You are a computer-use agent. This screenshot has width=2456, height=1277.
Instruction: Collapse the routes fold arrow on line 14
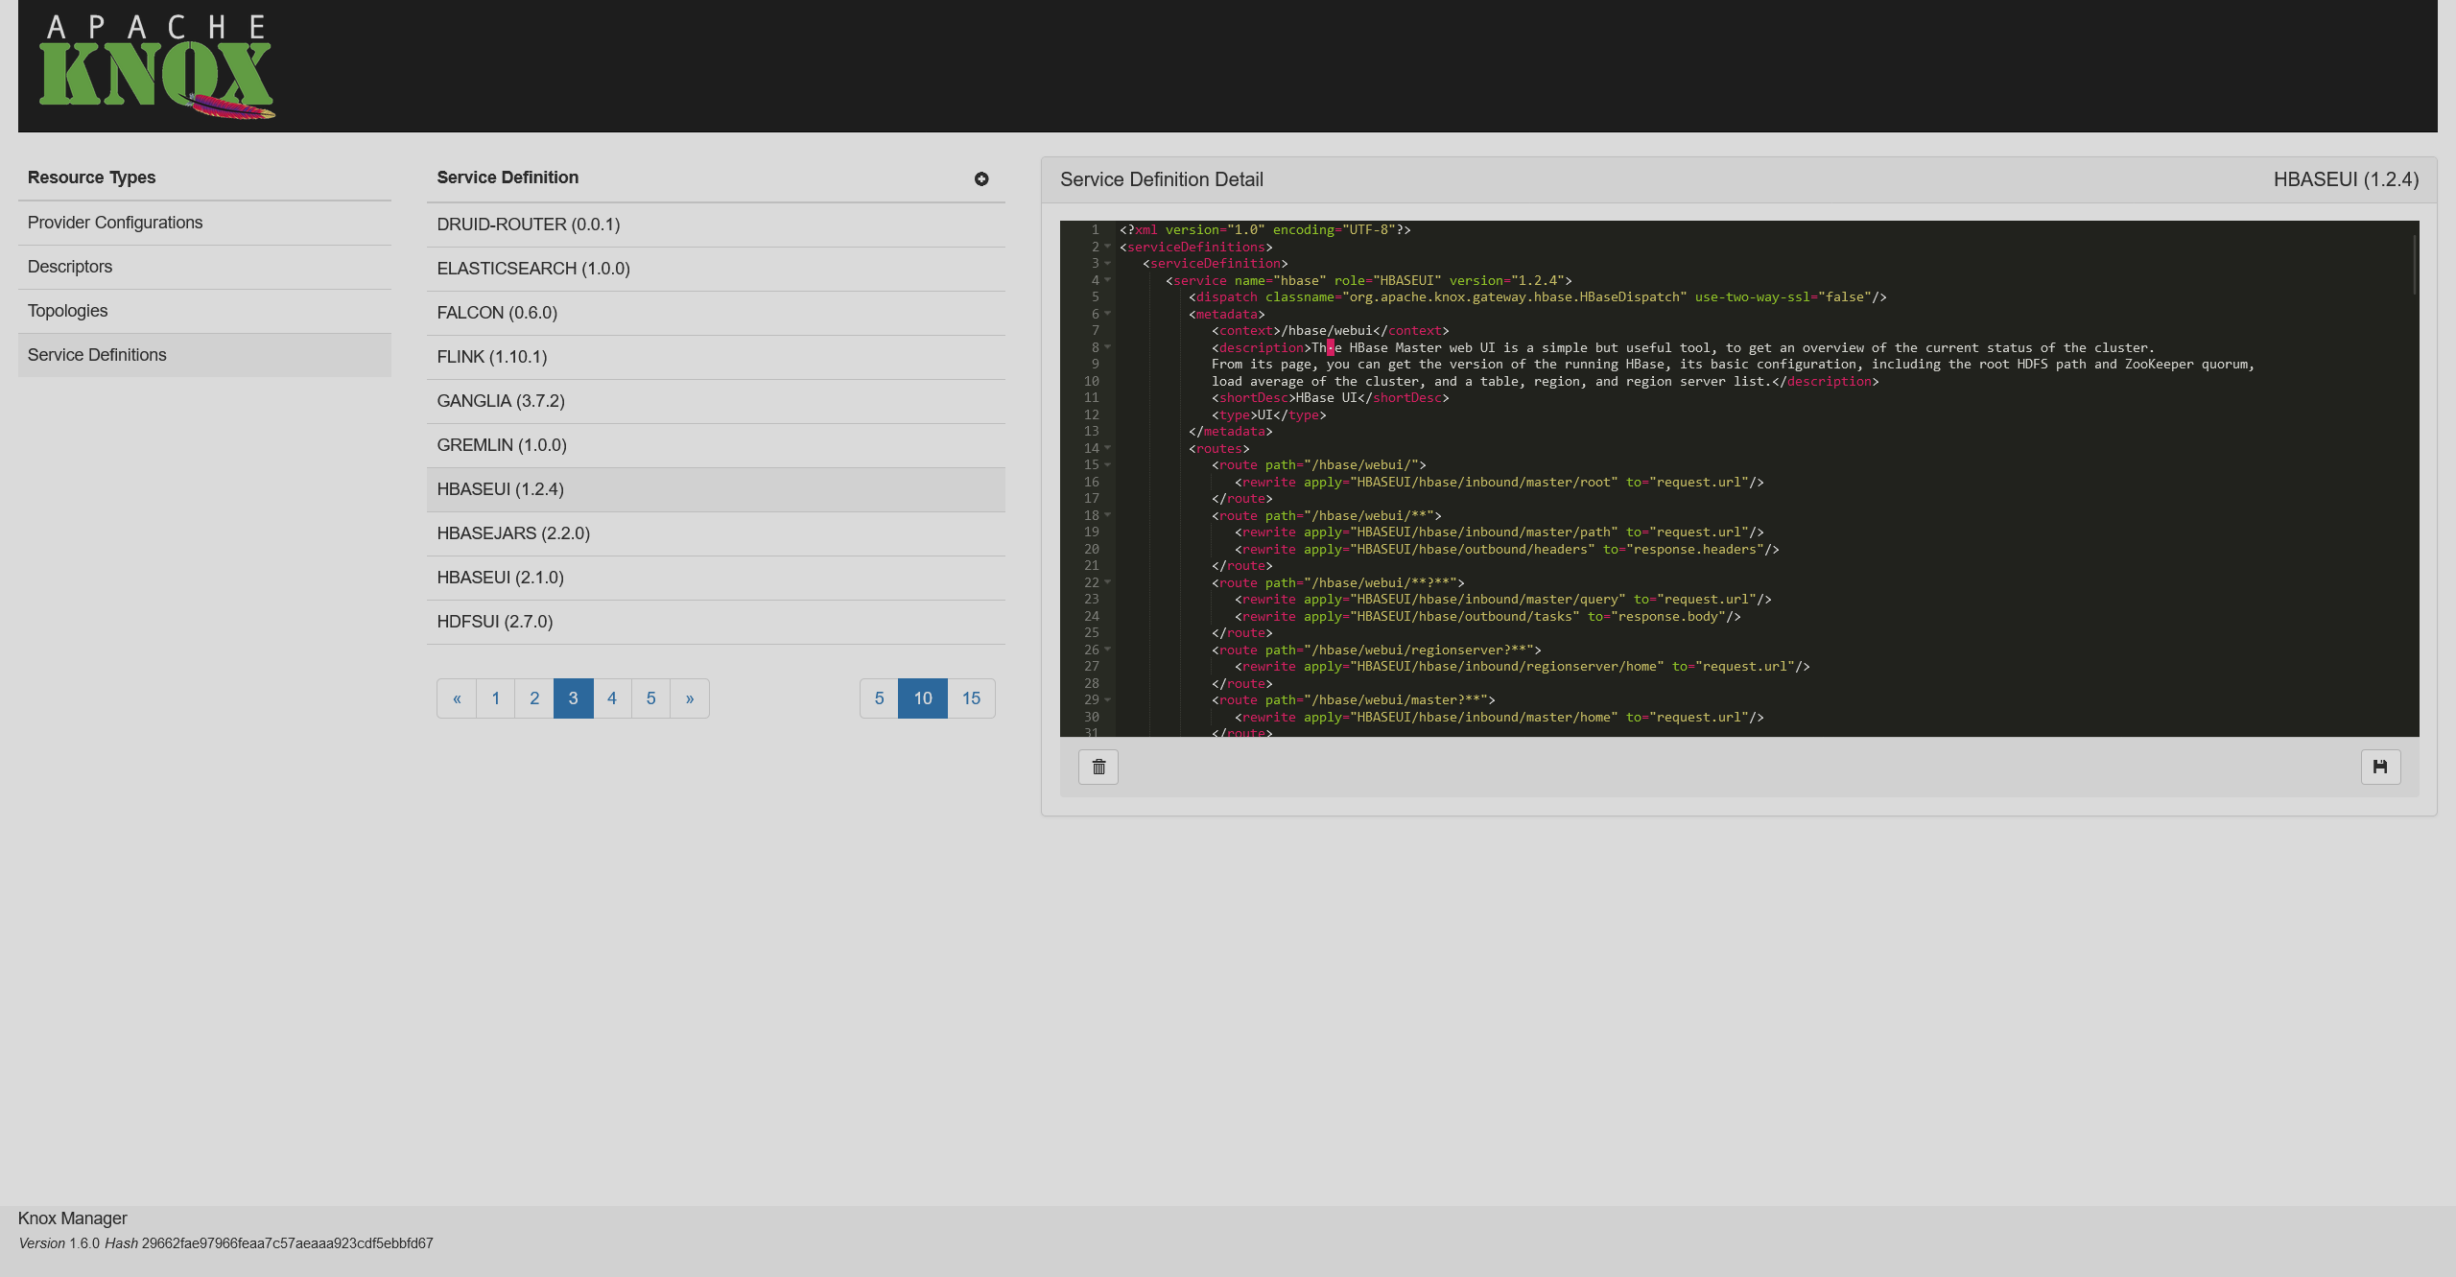click(1108, 448)
